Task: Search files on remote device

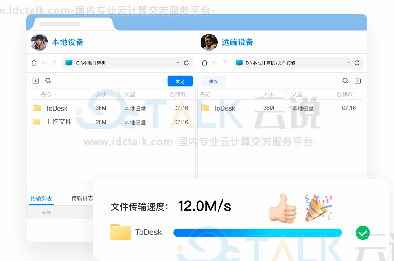Action: [x=345, y=80]
